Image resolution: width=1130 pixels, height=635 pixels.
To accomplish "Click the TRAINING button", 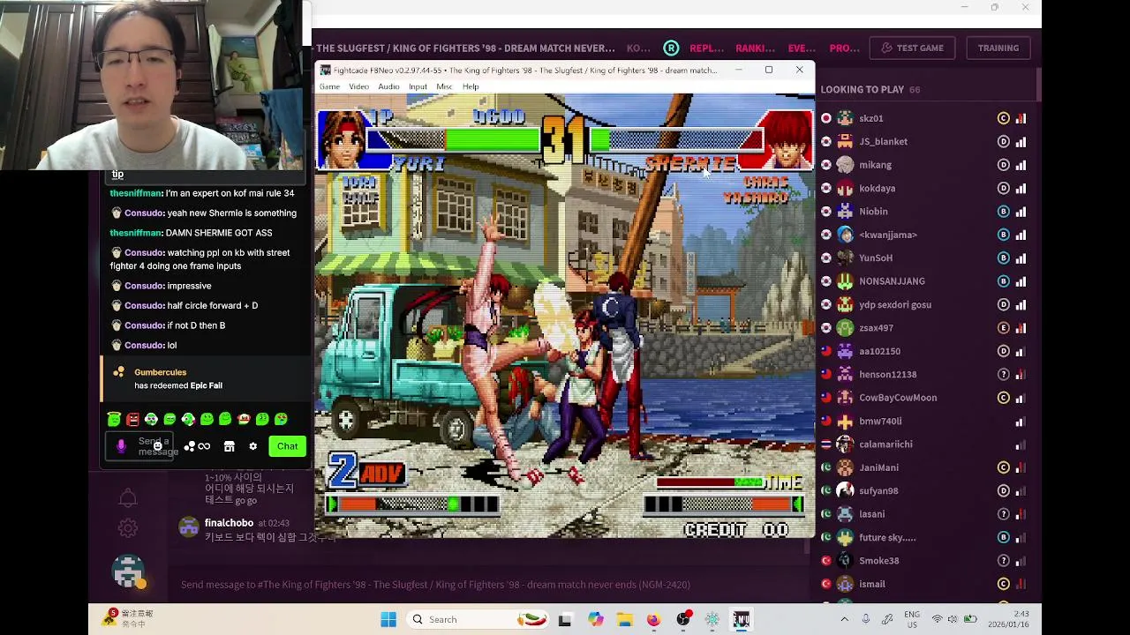I will coord(998,48).
